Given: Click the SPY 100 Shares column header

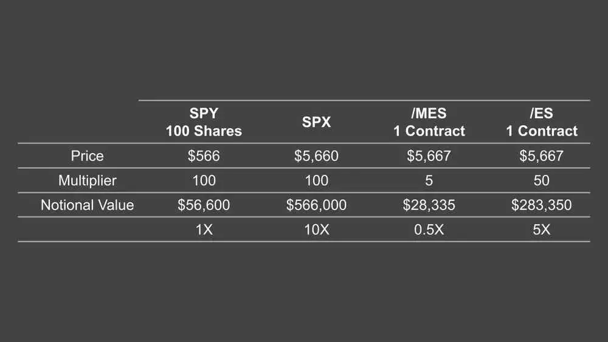Looking at the screenshot, I should [204, 122].
